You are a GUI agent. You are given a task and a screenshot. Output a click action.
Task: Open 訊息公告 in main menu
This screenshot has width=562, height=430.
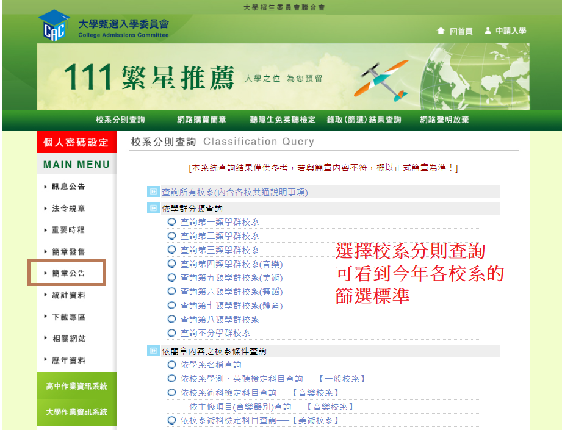coord(68,187)
